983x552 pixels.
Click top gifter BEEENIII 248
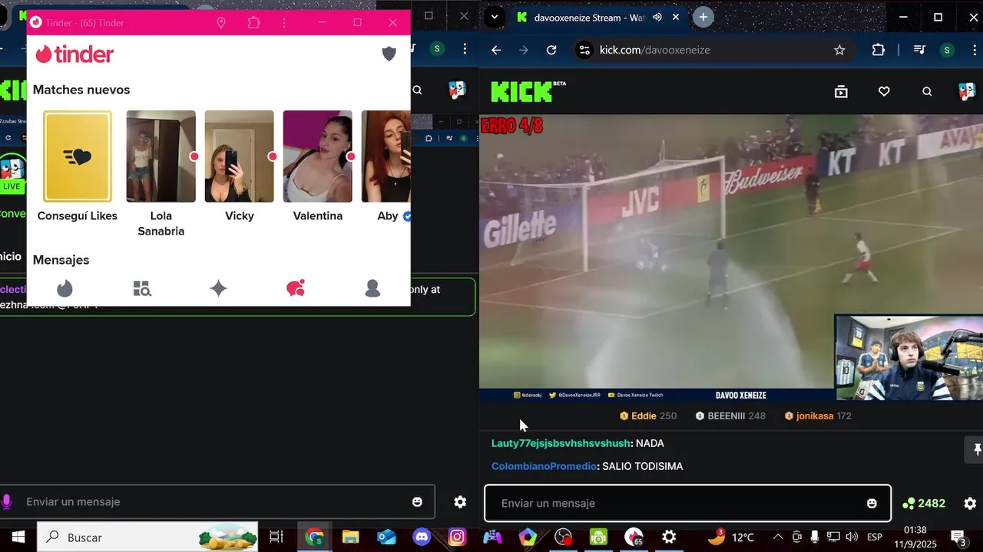pyautogui.click(x=730, y=416)
